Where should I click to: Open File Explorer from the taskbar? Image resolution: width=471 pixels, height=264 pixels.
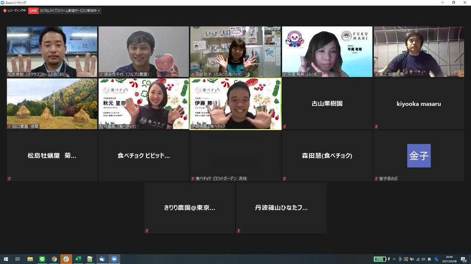[30, 259]
